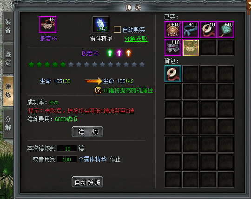
Task: Click the 锤炼 forge button
Action: [x=87, y=132]
